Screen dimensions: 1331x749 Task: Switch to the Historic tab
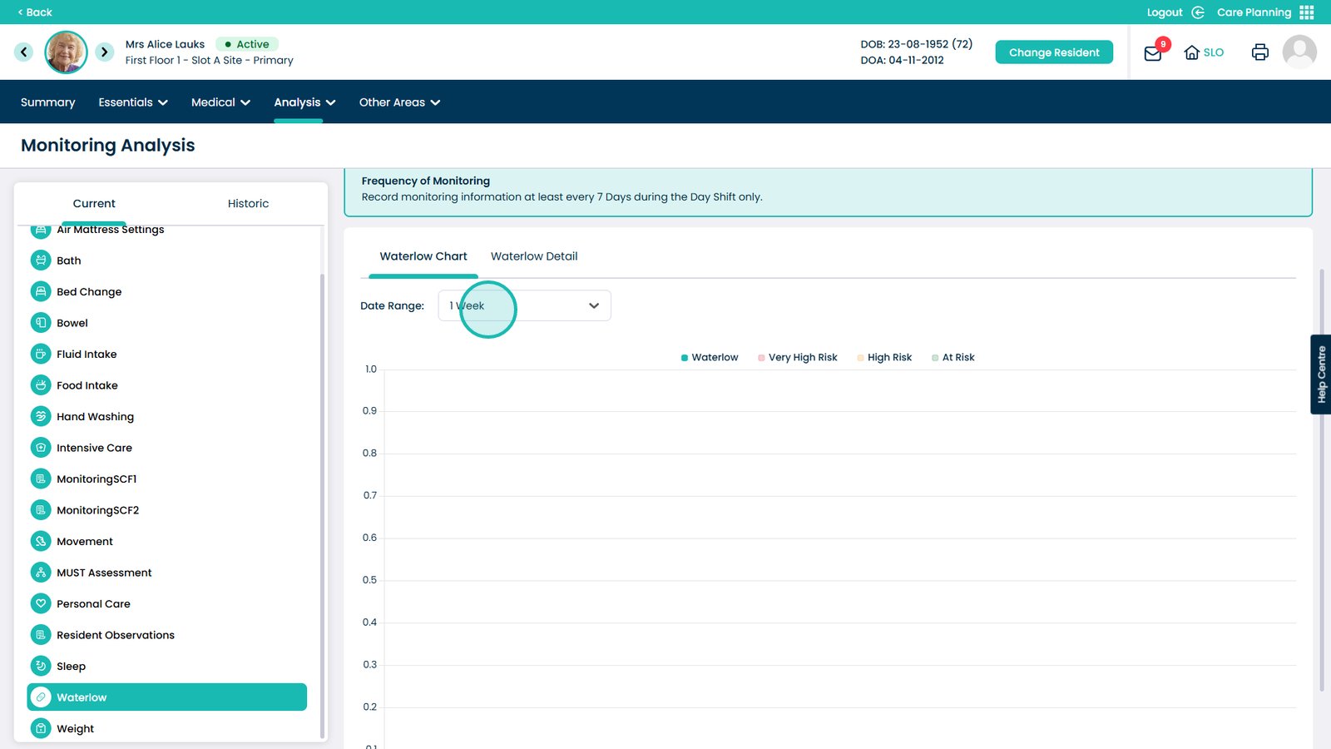coord(248,204)
